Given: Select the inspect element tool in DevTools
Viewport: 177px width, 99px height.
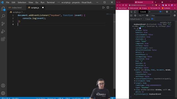Looking at the screenshot, I should 131,12.
